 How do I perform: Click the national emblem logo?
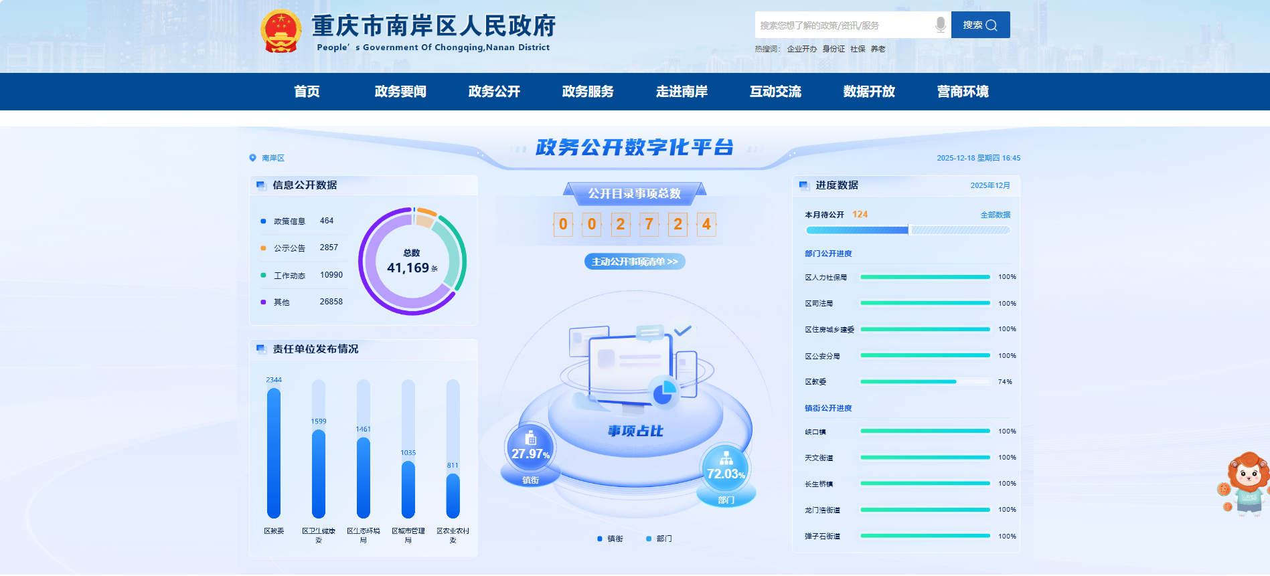(x=281, y=31)
